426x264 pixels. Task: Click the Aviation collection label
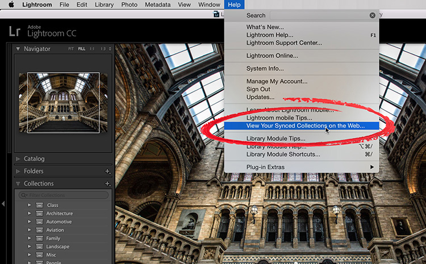[x=55, y=230]
